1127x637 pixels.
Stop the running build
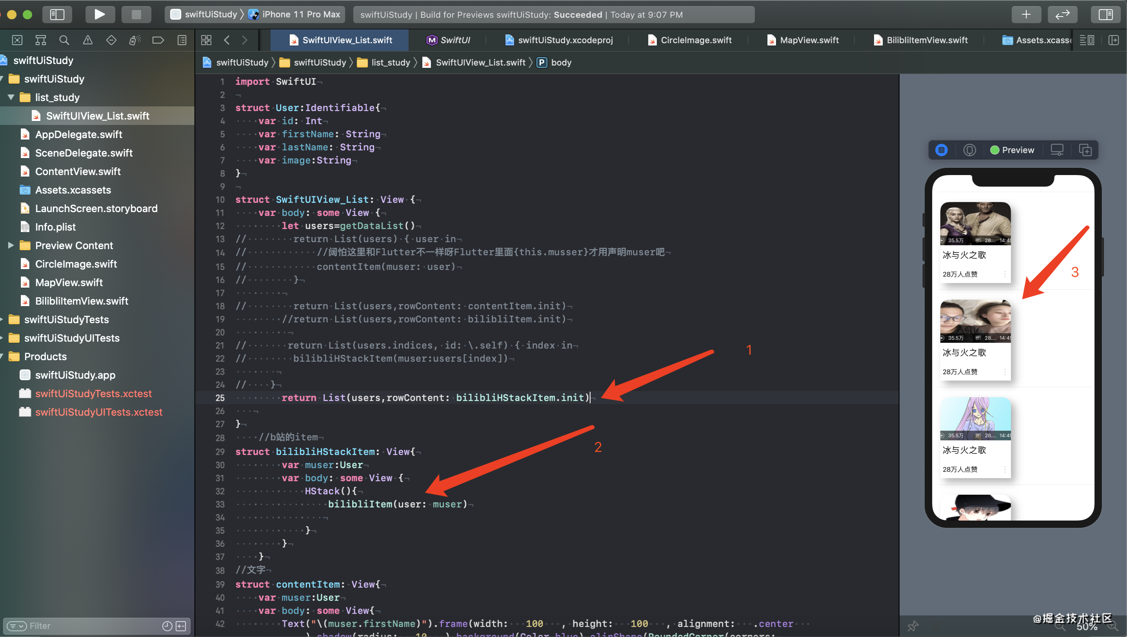click(136, 14)
